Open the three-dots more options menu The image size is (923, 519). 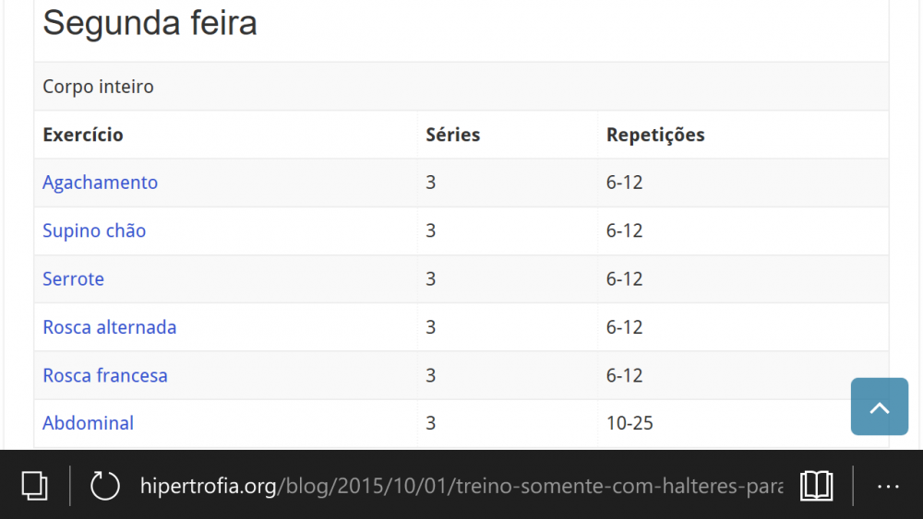point(888,487)
